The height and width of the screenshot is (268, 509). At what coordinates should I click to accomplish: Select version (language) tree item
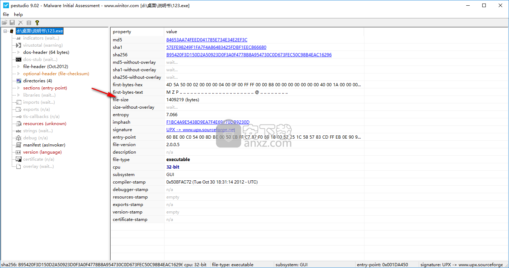click(x=42, y=152)
